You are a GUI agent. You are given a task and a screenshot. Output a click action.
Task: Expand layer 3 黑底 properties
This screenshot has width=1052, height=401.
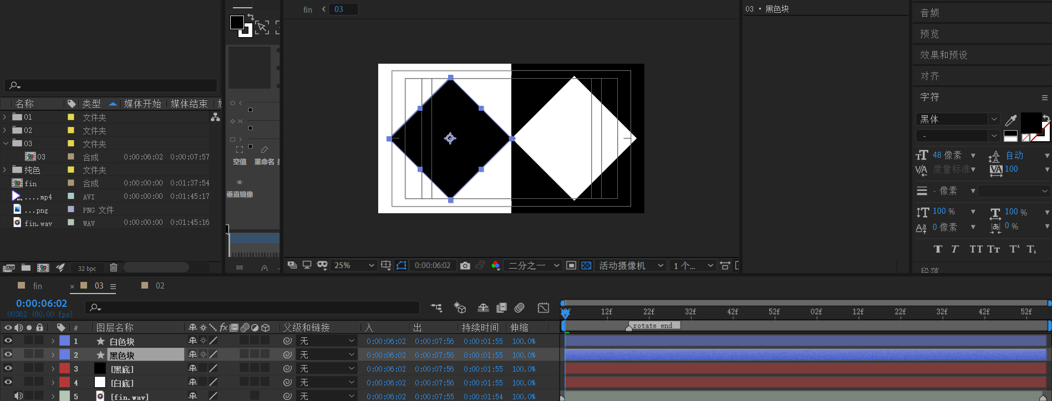[53, 369]
